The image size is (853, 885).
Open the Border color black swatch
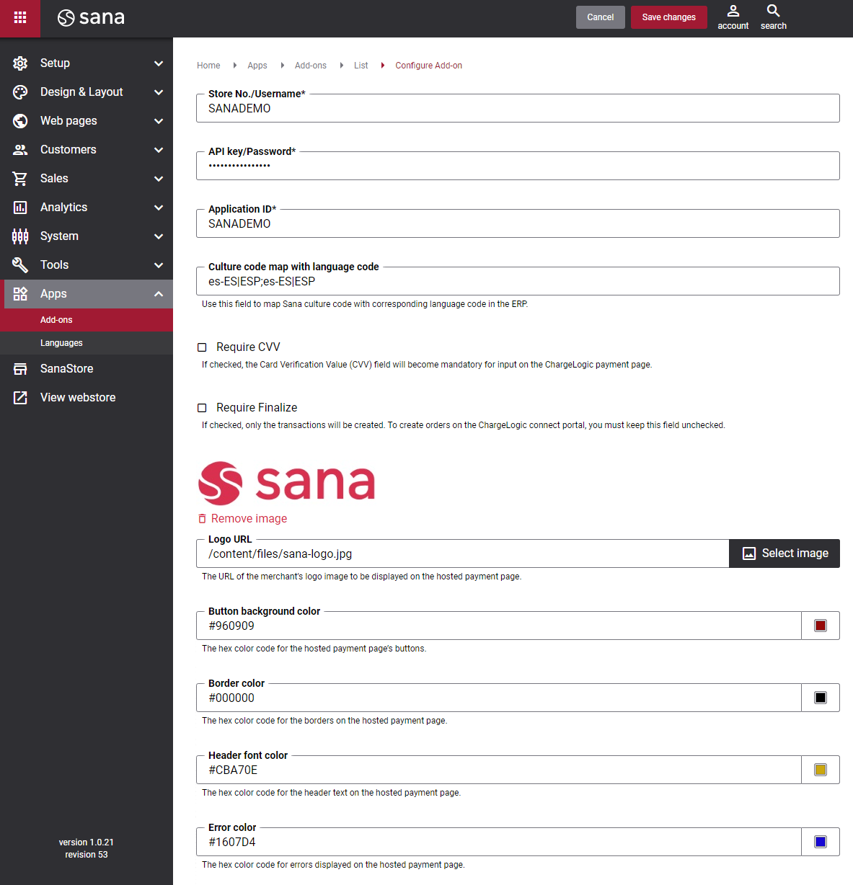coord(821,698)
